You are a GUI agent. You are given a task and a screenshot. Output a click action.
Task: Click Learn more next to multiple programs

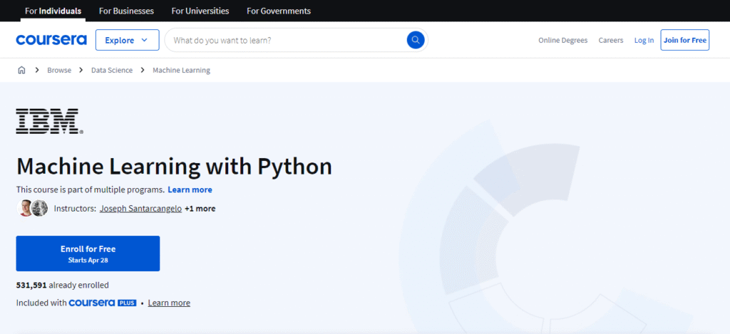pos(190,190)
